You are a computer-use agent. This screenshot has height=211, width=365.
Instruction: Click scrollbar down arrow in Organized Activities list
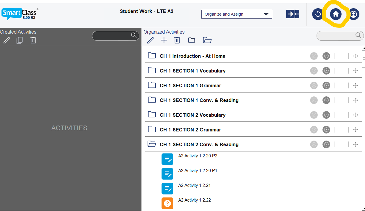[x=364, y=208]
